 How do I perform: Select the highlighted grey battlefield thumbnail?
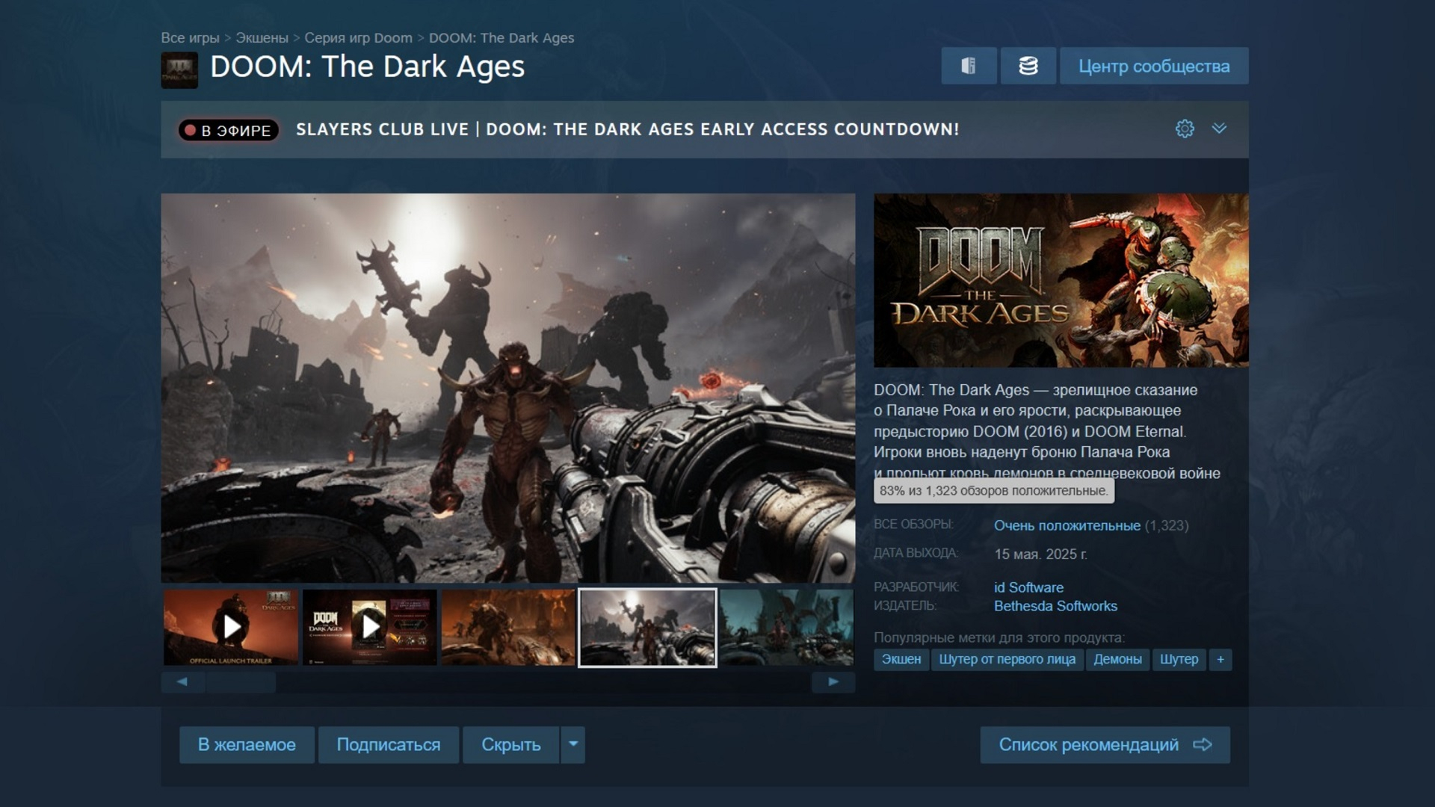pos(647,628)
